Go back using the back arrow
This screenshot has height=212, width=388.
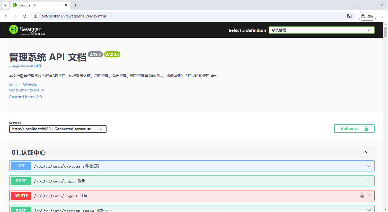tap(6, 16)
